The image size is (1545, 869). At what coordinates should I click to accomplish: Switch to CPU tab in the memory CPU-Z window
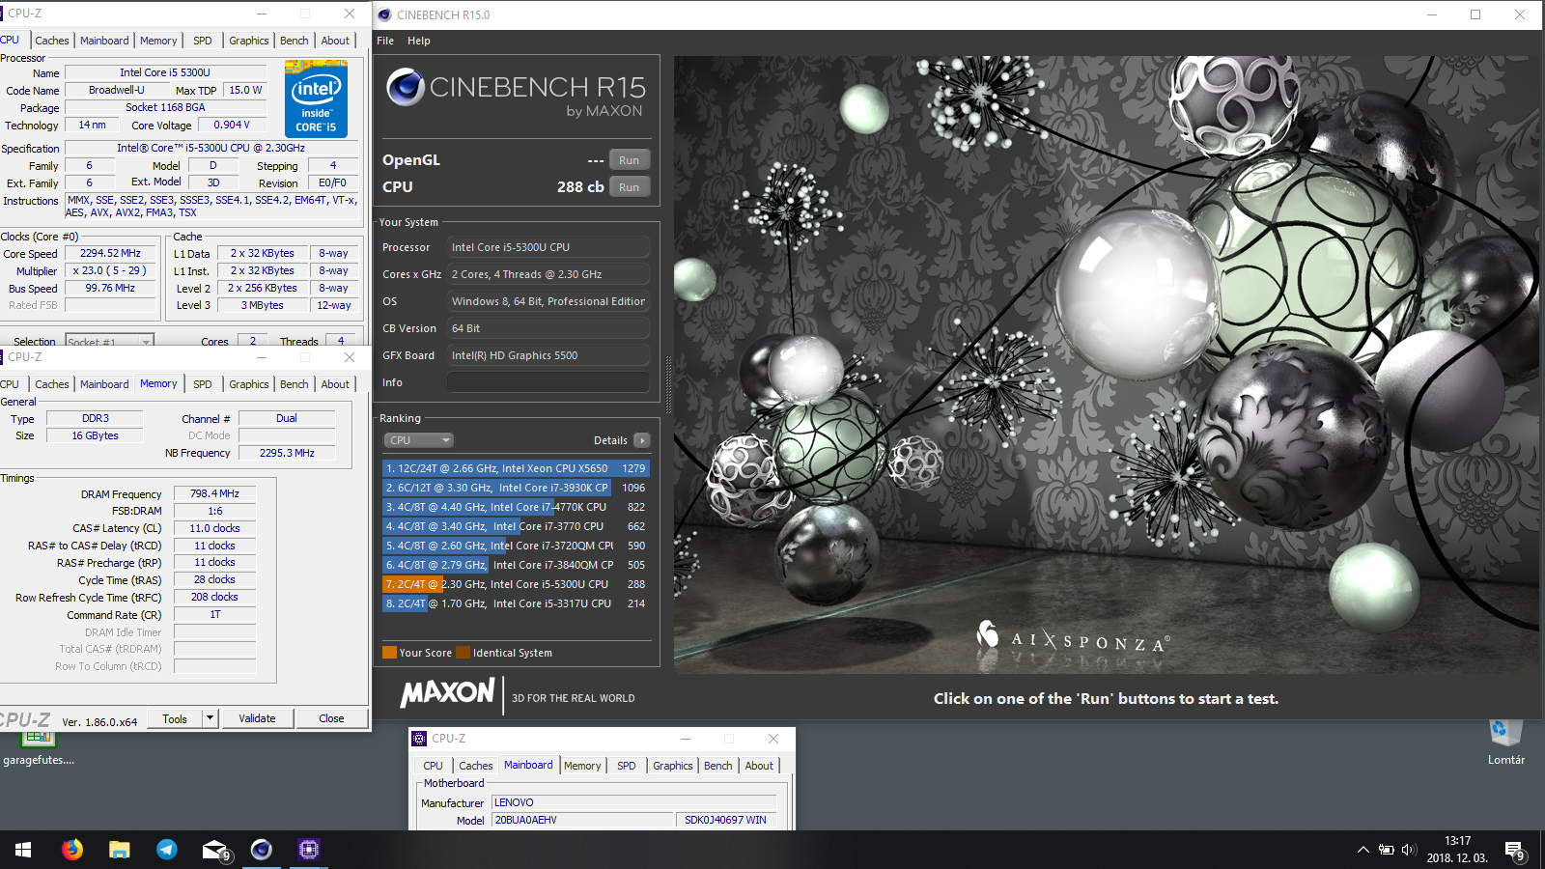(10, 384)
